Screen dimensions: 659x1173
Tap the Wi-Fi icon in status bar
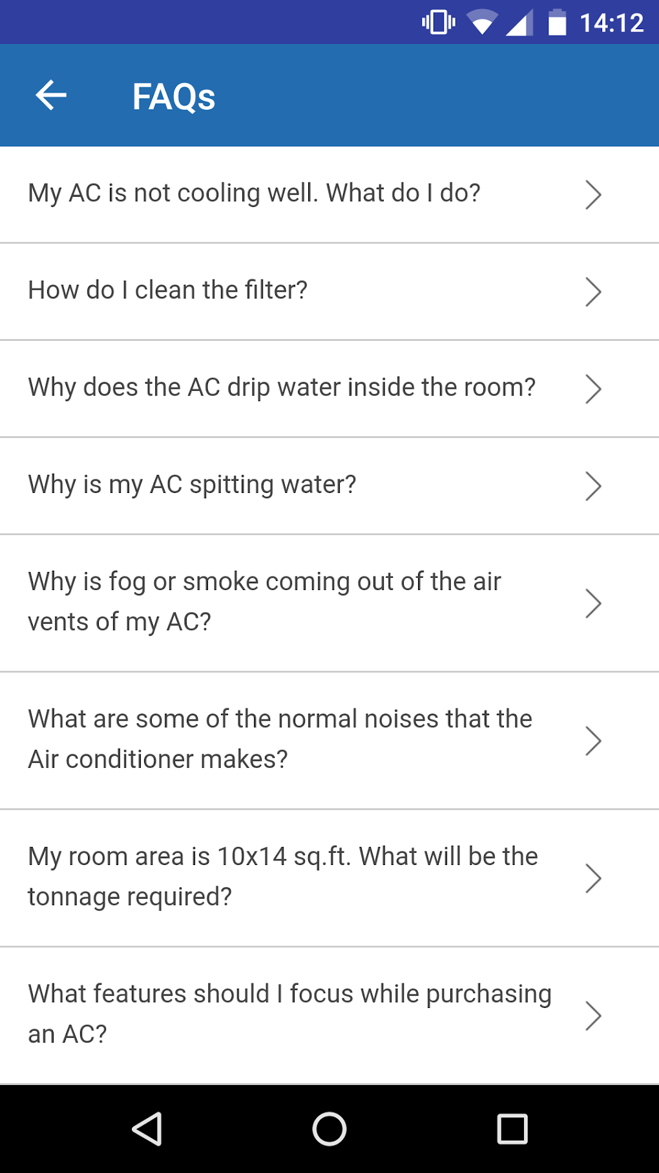481,23
